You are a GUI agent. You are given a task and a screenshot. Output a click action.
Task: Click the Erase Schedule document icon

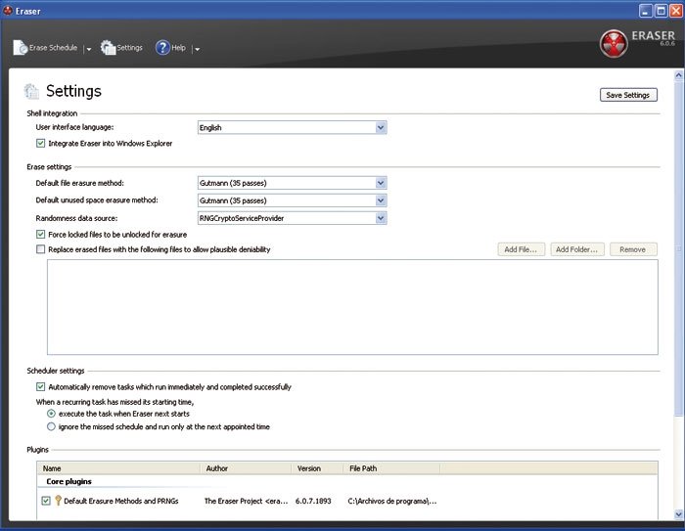point(21,48)
